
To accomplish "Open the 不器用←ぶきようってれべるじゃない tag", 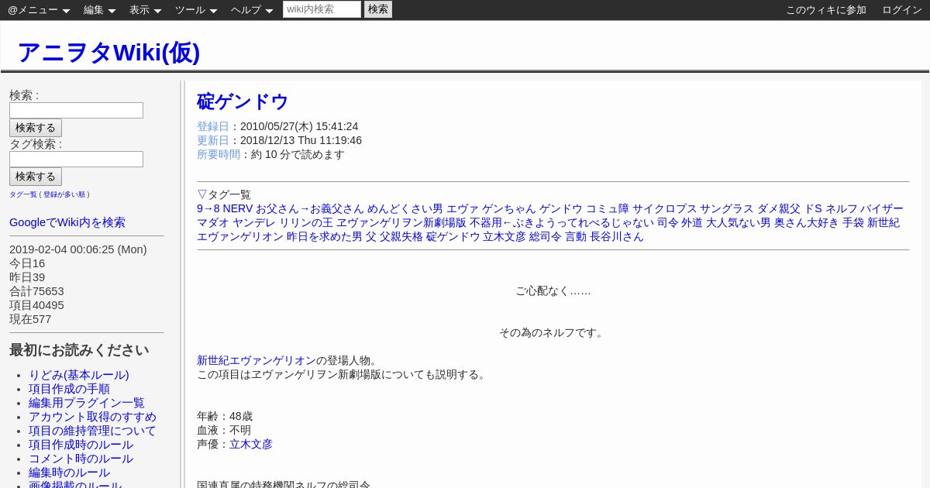I will (x=562, y=222).
